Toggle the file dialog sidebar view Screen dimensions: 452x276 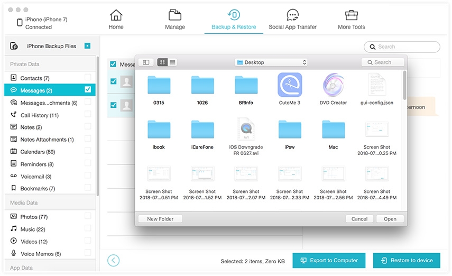point(146,62)
